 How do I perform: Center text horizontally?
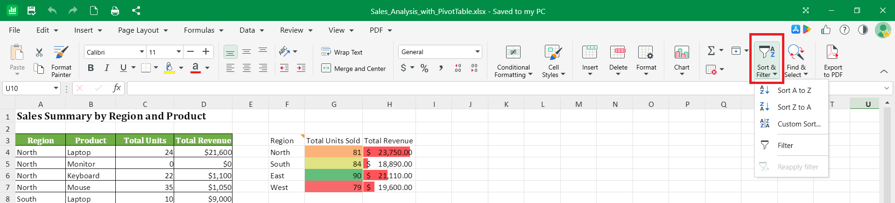(247, 68)
